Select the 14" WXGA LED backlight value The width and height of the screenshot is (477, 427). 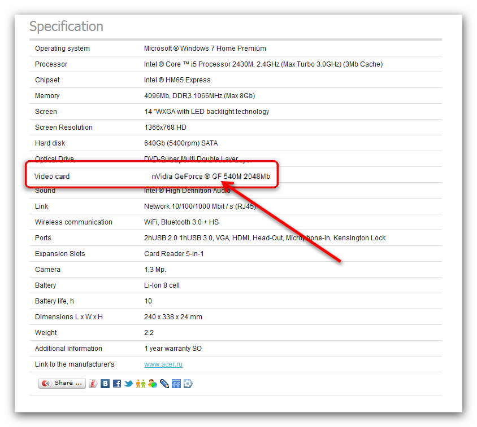coord(206,112)
